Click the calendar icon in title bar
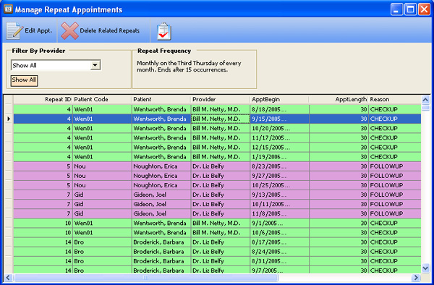This screenshot has width=434, height=285. click(8, 9)
